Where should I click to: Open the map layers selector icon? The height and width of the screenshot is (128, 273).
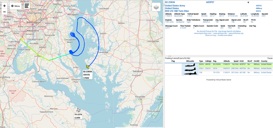click(x=156, y=7)
